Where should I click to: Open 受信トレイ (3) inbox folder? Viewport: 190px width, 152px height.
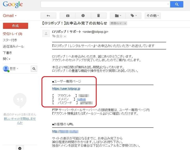12,34
